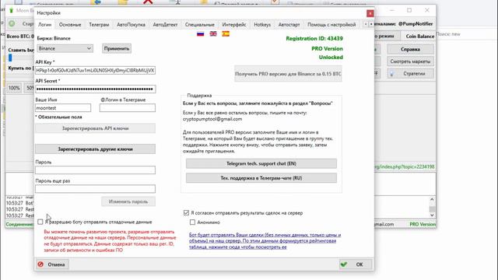498x280 pixels.
Task: Expand the Binance exchange dropdown
Action: pyautogui.click(x=65, y=48)
